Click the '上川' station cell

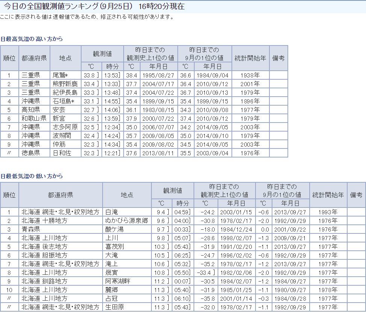127,238
